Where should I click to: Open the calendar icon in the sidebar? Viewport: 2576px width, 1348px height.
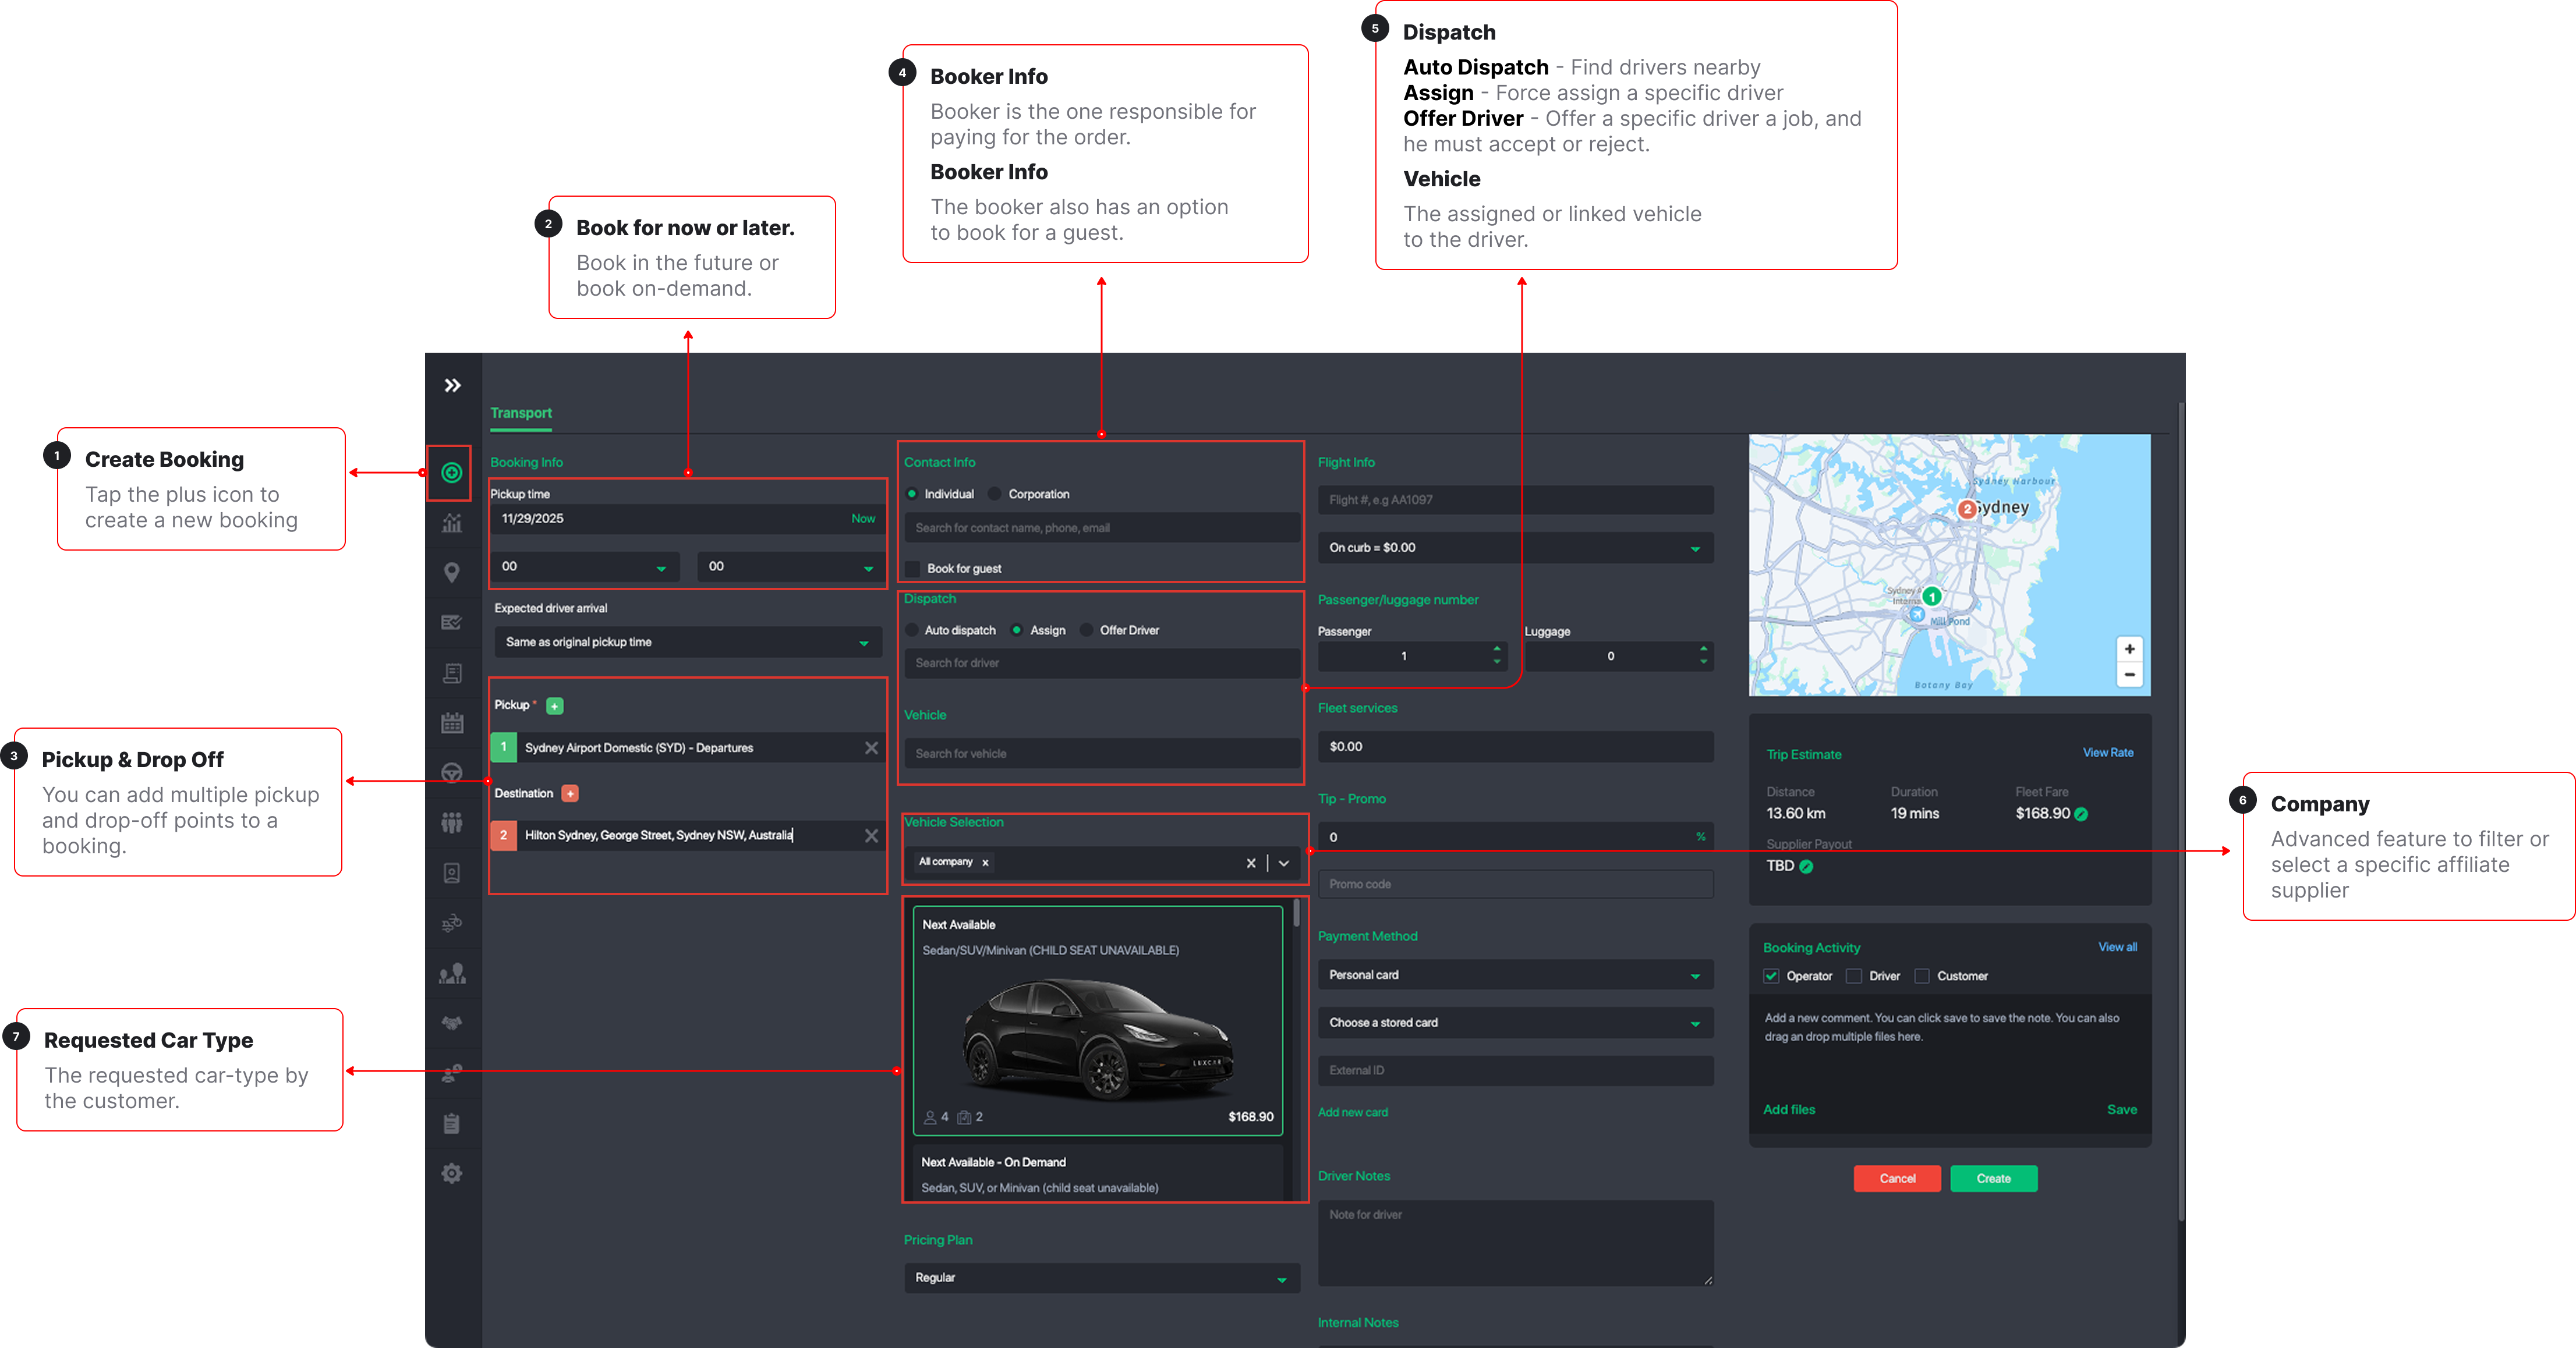coord(452,723)
